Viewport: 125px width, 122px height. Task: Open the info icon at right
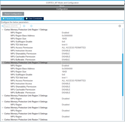[x=120, y=26]
